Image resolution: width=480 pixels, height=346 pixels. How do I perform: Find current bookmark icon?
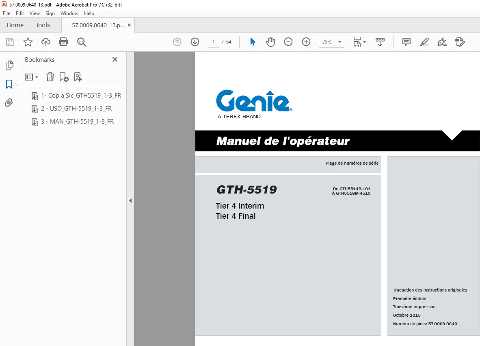[x=78, y=77]
